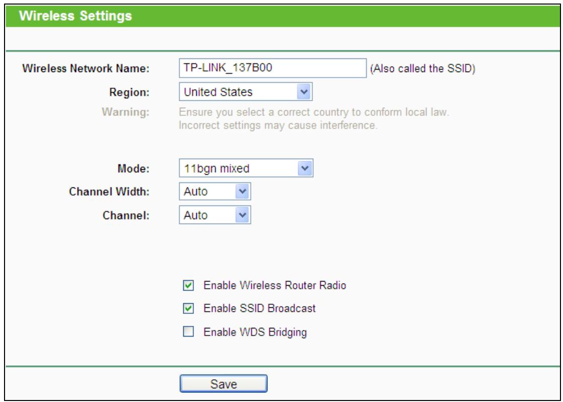Tick the Enable WDS Bridging checkbox

point(188,332)
